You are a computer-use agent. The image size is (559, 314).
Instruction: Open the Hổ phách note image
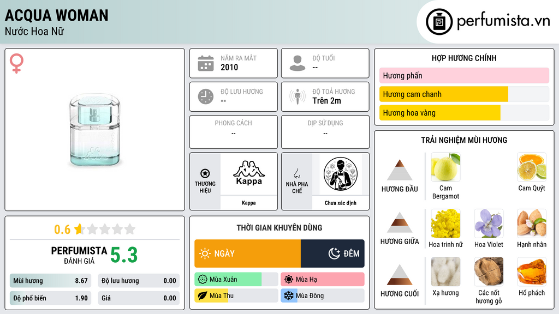coord(532,272)
